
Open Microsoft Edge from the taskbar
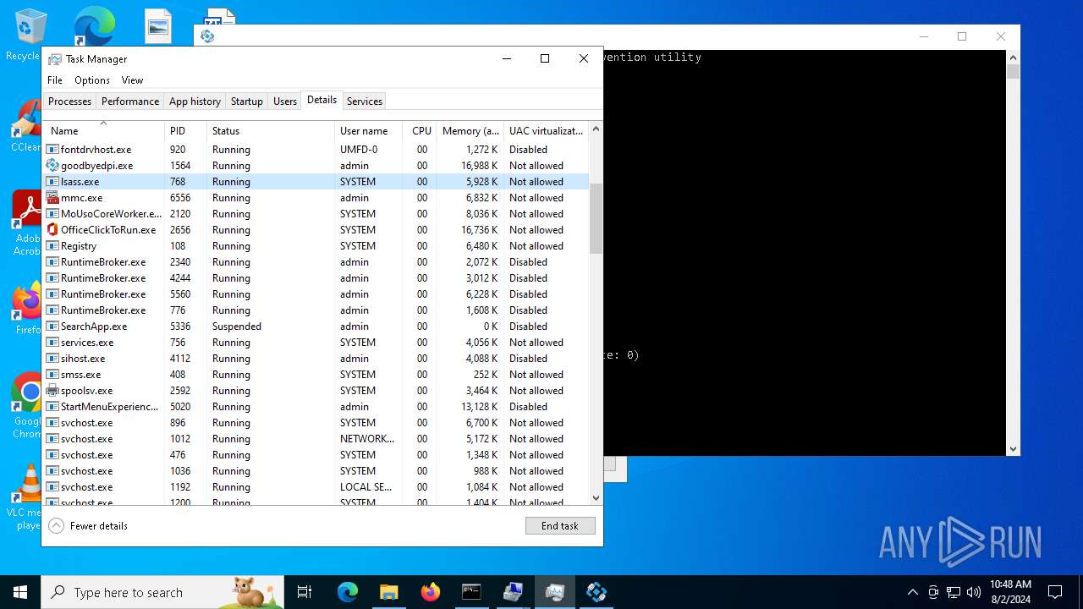[x=348, y=592]
